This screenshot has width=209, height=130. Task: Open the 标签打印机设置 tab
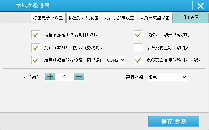click(84, 18)
